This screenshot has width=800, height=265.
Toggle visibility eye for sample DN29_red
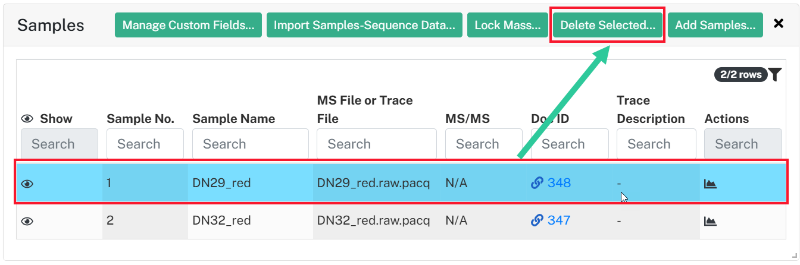point(27,184)
